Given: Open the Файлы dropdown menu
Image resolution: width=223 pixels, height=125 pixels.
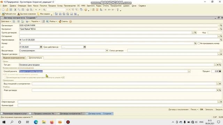Looking at the screenshot, I should tap(52, 22).
